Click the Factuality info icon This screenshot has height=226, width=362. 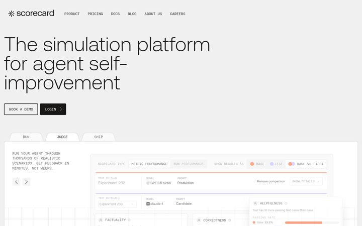(129, 220)
